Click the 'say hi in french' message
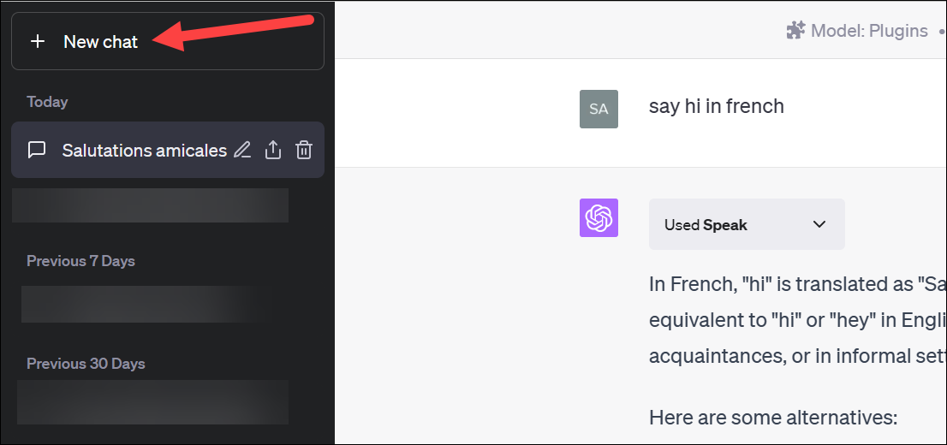The image size is (947, 445). click(717, 106)
